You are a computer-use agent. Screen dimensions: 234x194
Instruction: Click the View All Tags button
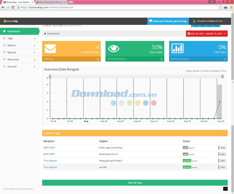pyautogui.click(x=135, y=182)
